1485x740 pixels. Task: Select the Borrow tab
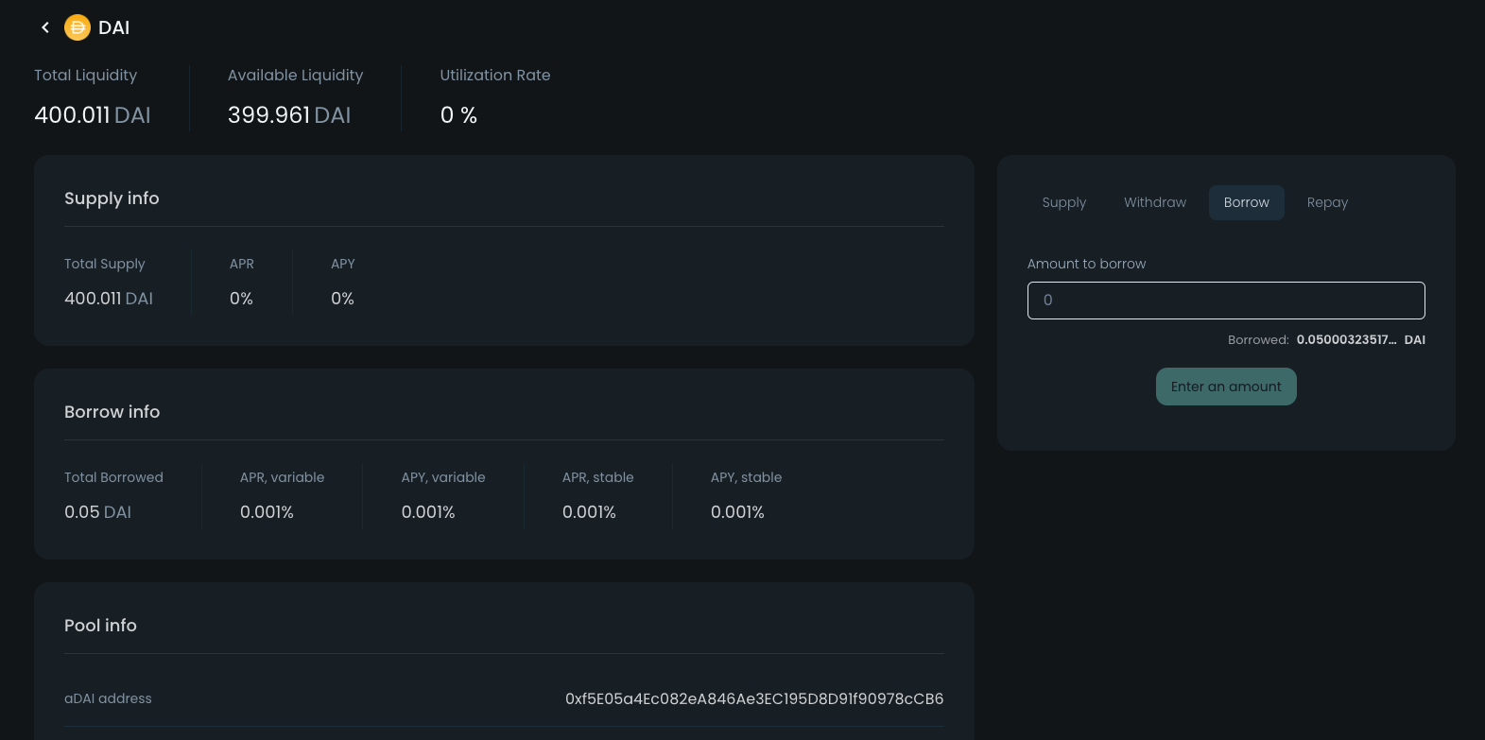coord(1246,202)
